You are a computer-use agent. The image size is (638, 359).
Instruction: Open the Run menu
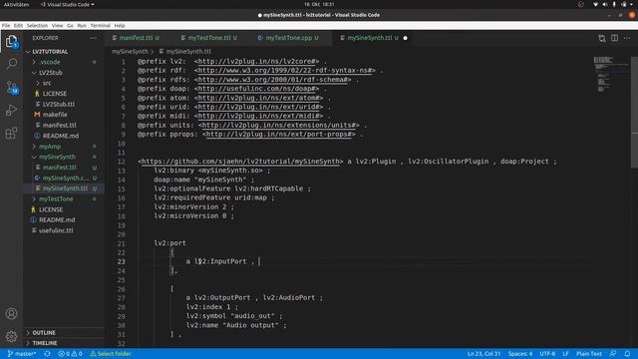[x=82, y=25]
